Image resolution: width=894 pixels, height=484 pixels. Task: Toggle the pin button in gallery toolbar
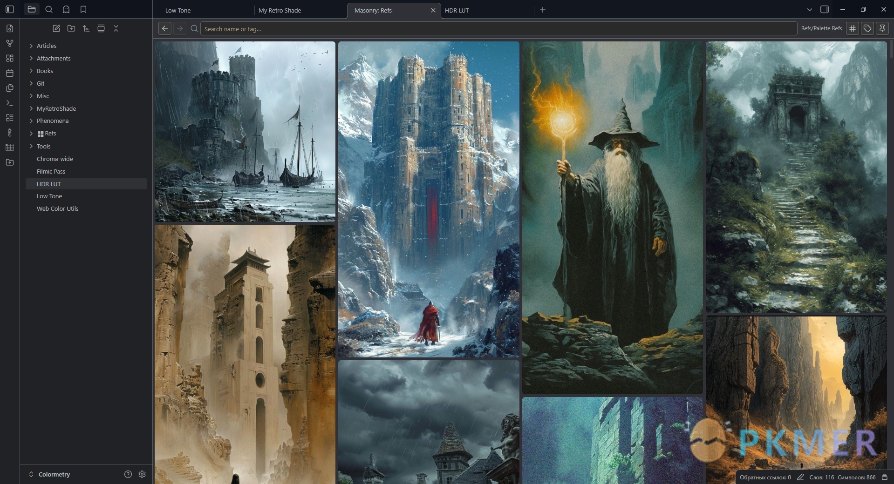[882, 28]
